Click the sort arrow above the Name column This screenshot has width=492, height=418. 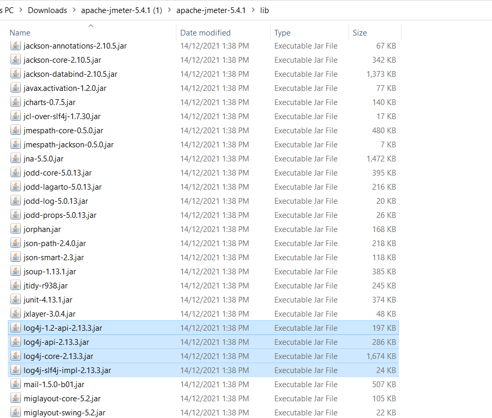coord(90,25)
